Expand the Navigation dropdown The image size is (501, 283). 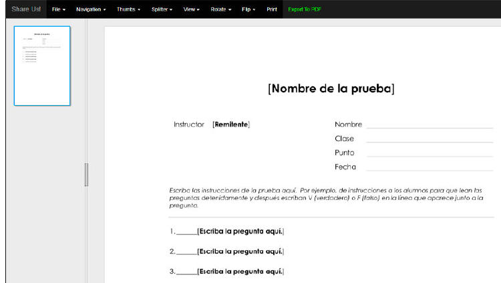click(92, 9)
